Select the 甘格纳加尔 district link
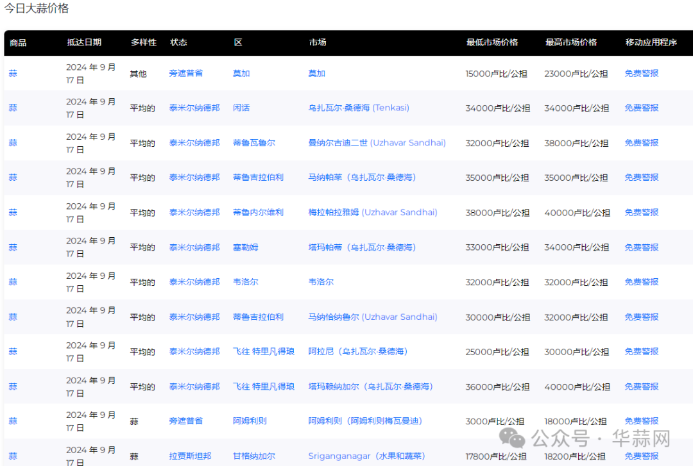The image size is (693, 466). (x=253, y=456)
